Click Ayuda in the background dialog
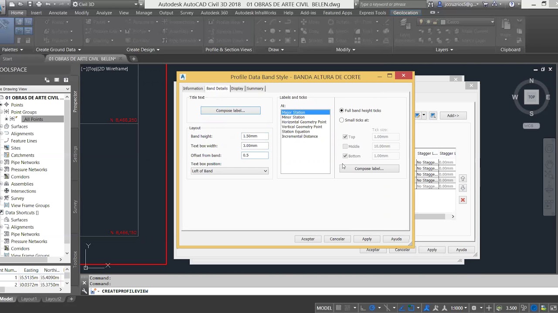Image resolution: width=558 pixels, height=313 pixels. coord(461,250)
